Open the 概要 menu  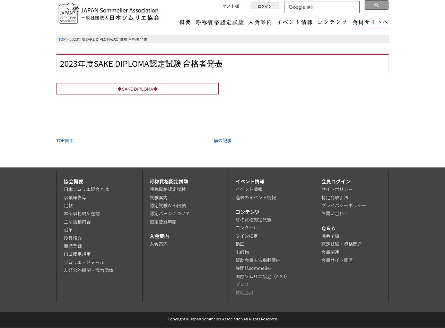point(185,22)
